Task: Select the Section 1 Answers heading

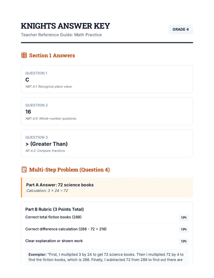Action: (x=52, y=55)
